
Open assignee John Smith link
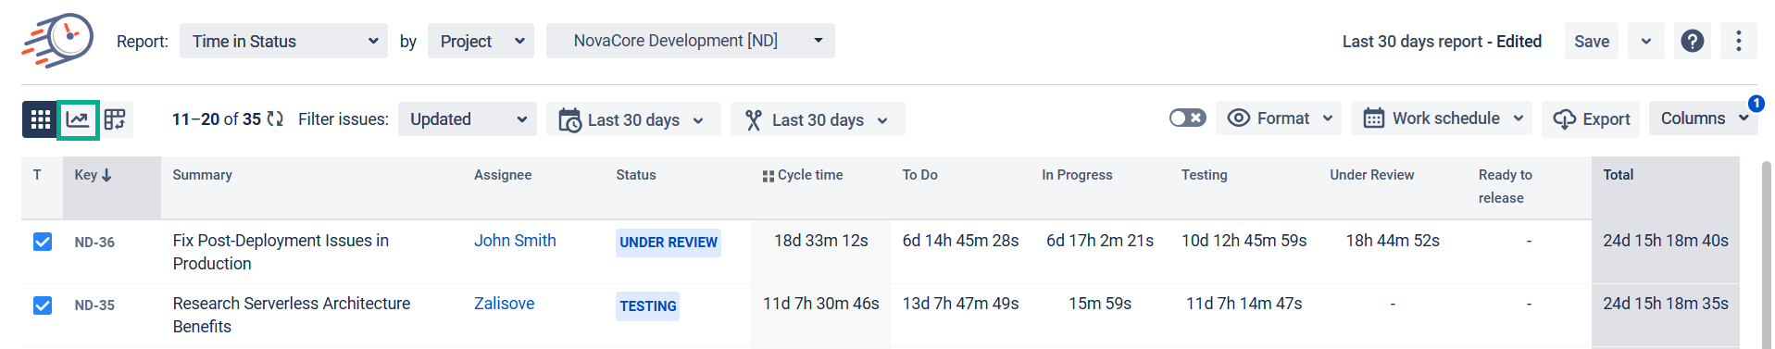515,241
